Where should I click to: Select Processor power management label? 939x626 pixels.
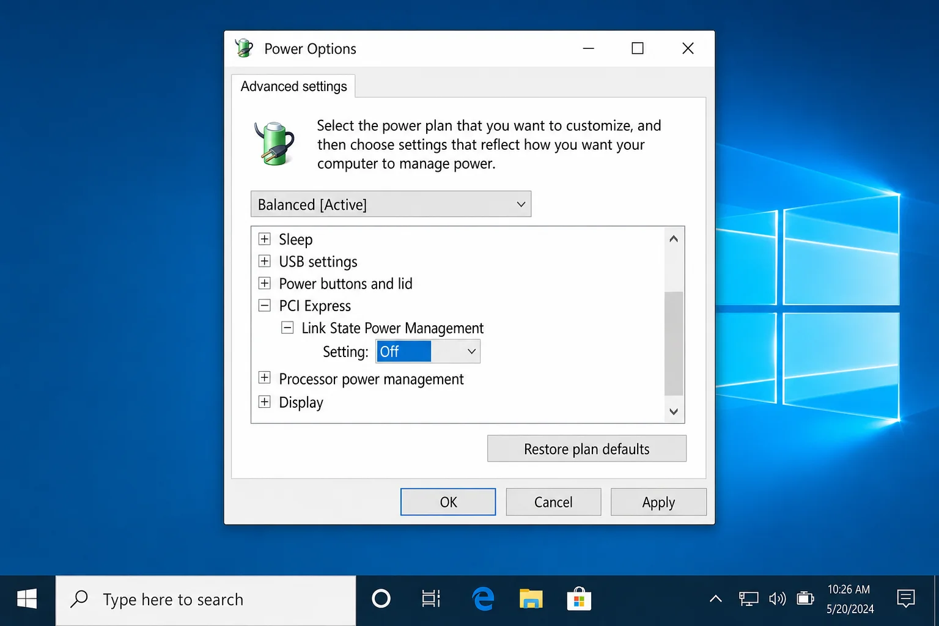coord(371,379)
